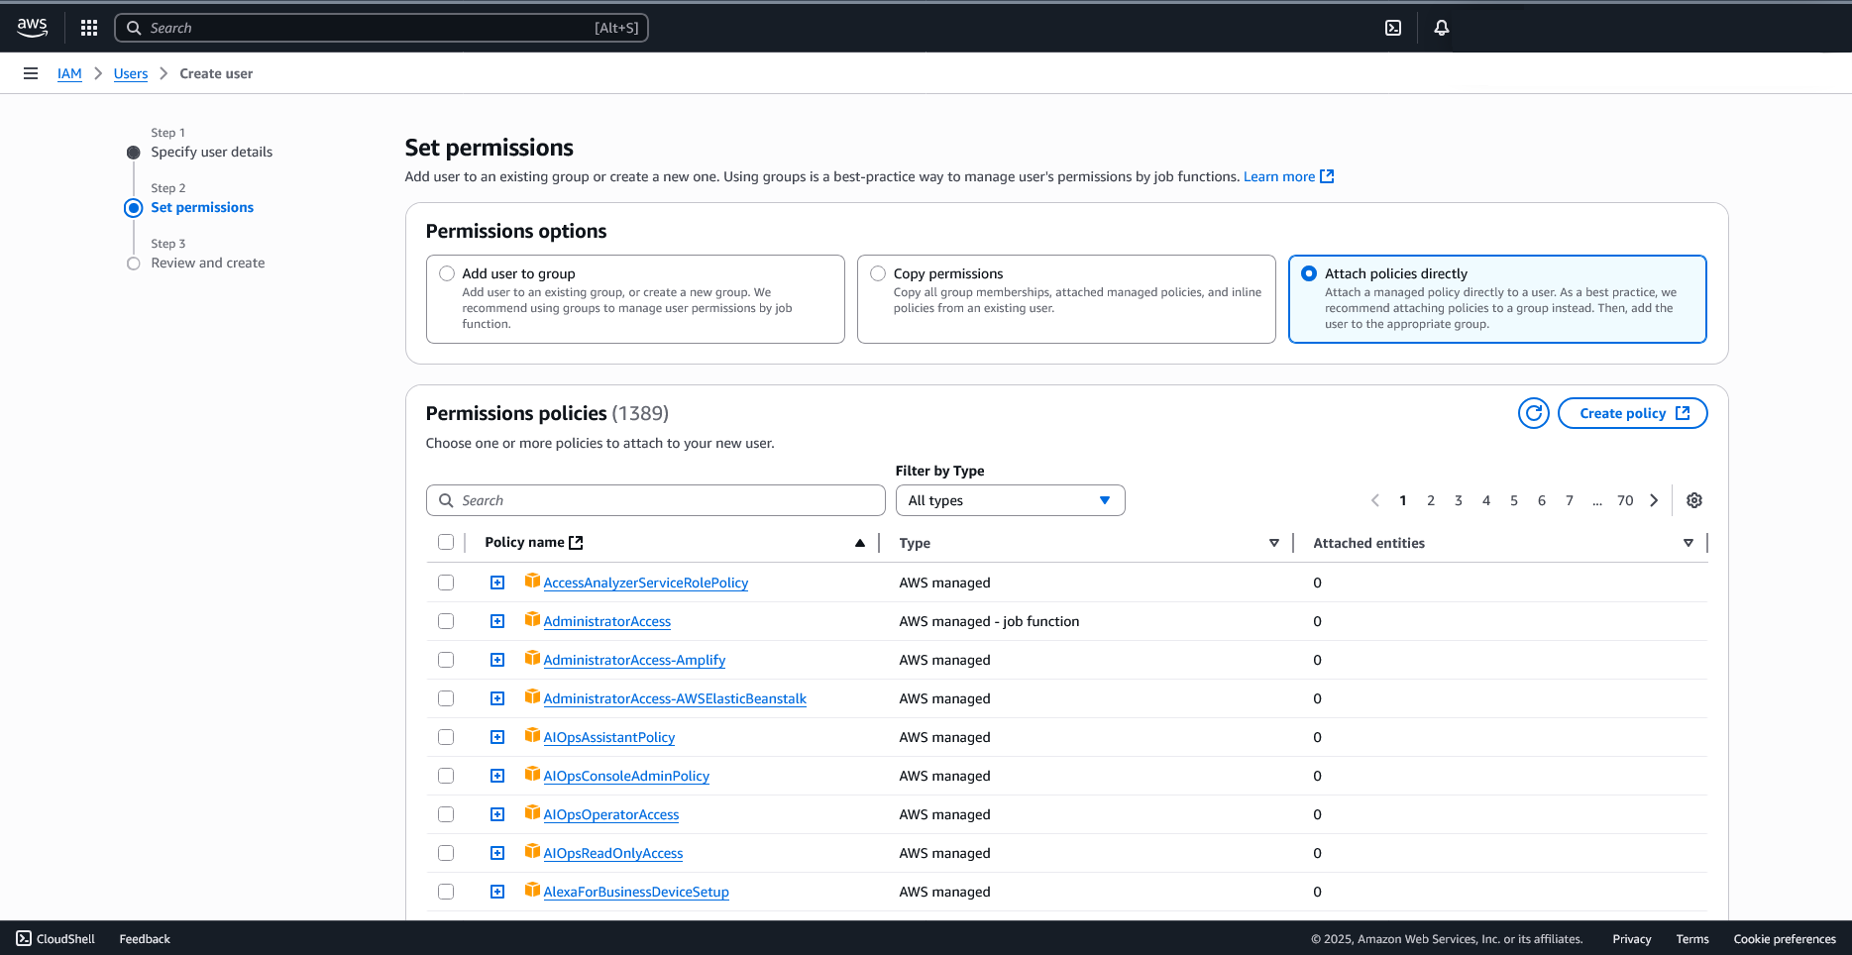Select the Add user to group option
Screen dimensions: 1852x955
pyautogui.click(x=448, y=273)
